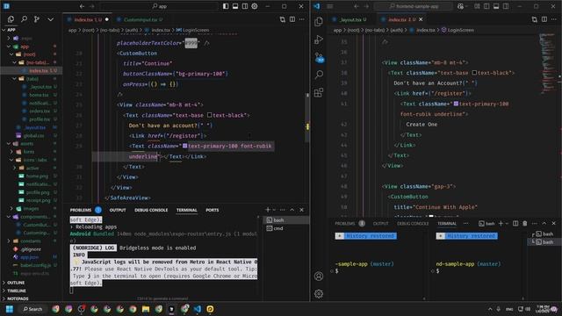This screenshot has height=316, width=562.
Task: Open Extensions view in the right window
Action: click(x=318, y=92)
